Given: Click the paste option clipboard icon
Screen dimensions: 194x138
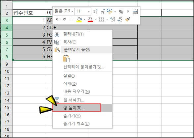Looking at the screenshot, I should tap(67, 58).
